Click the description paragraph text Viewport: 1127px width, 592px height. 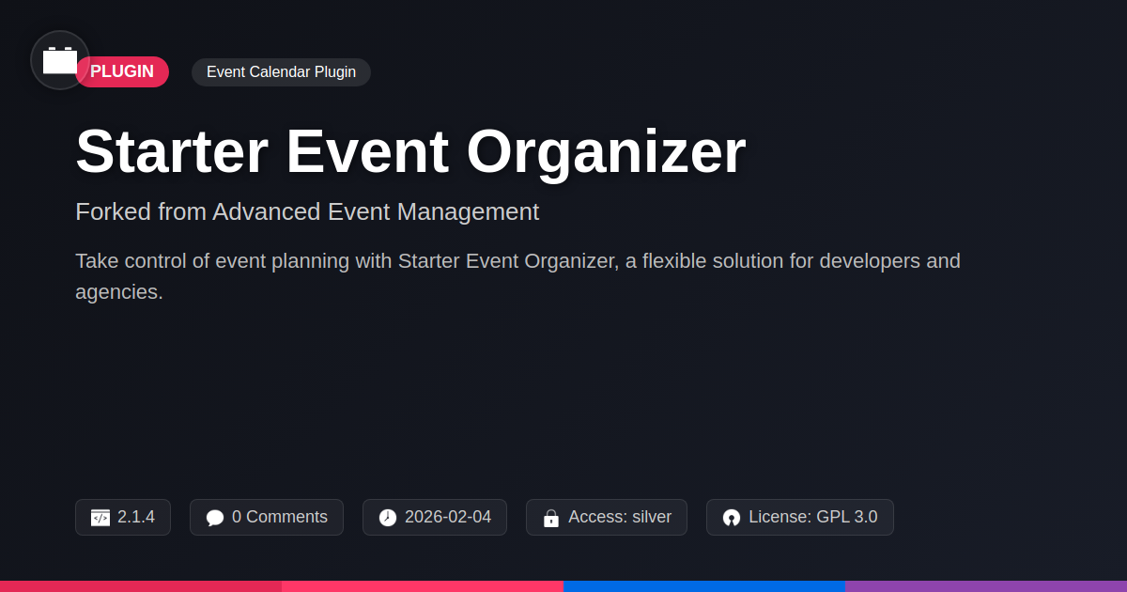point(517,276)
